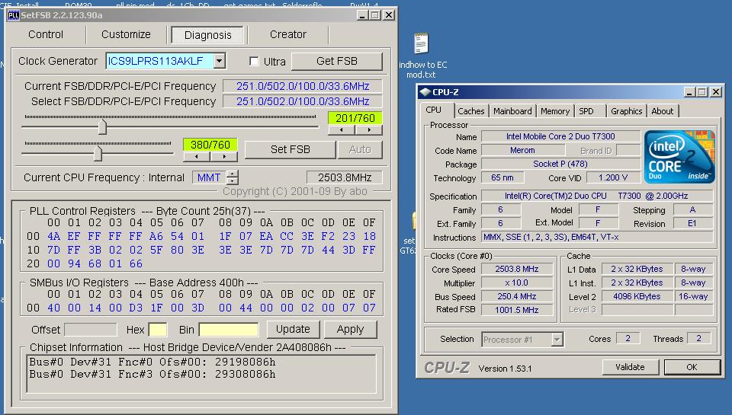Click the Level 2 4096 KBytes cache value
The height and width of the screenshot is (415, 732).
(x=637, y=296)
